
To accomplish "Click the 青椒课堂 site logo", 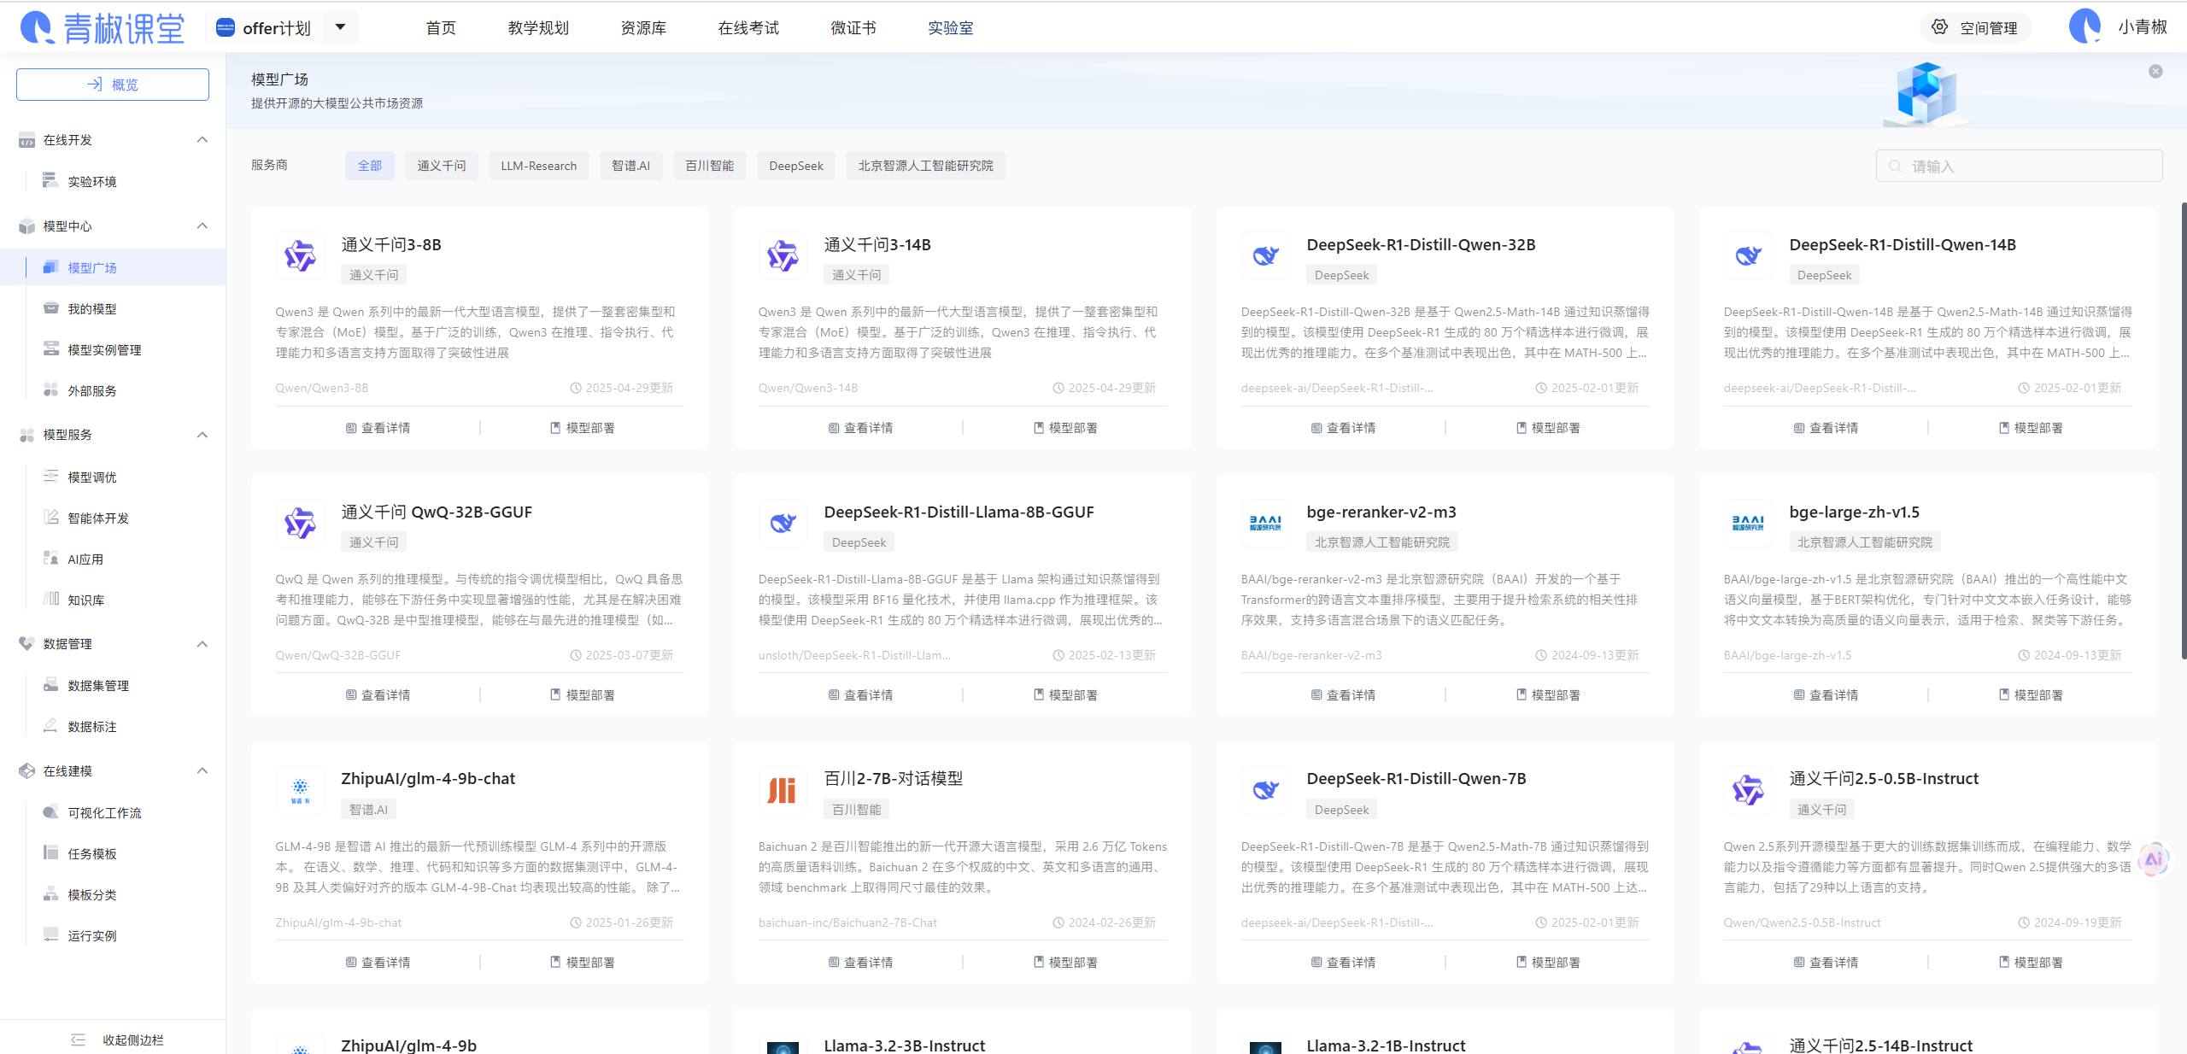I will 103,27.
